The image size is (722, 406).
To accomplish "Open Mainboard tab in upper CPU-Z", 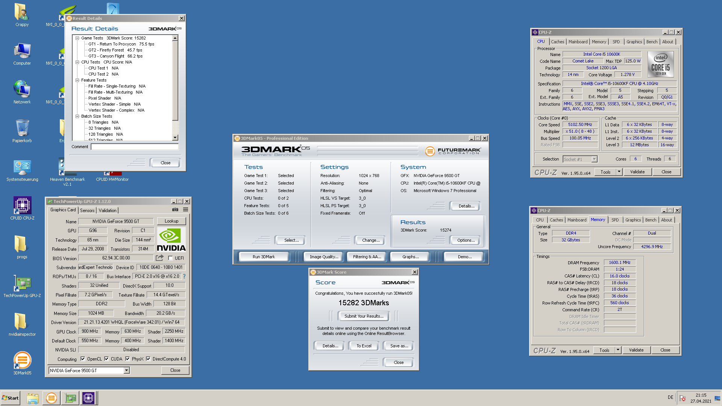I will click(578, 42).
